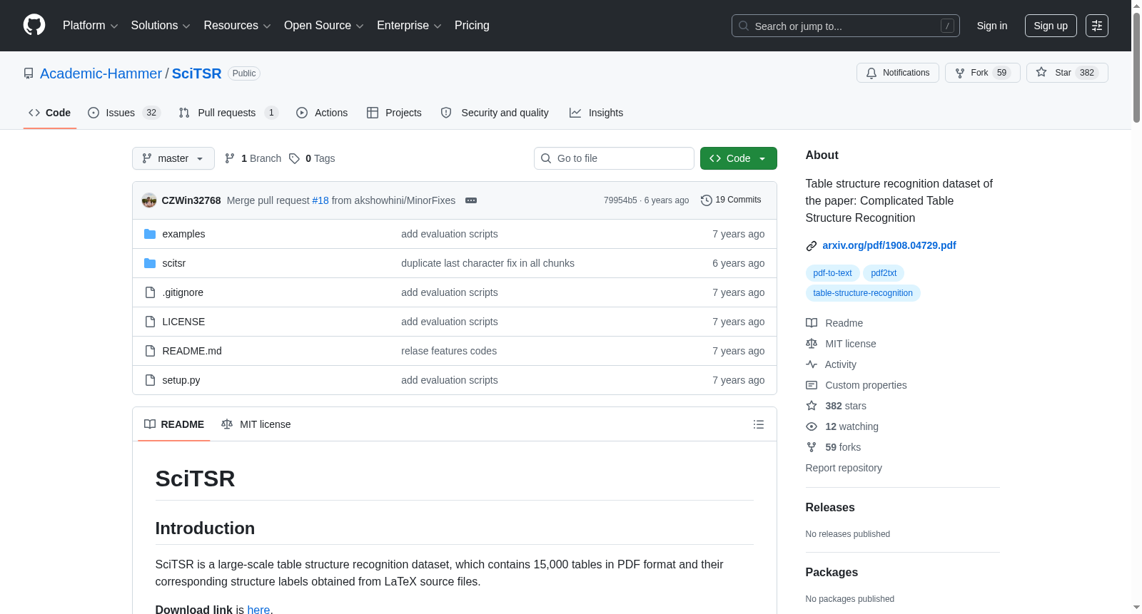
Task: Open the Security and quality tab
Action: [x=495, y=113]
